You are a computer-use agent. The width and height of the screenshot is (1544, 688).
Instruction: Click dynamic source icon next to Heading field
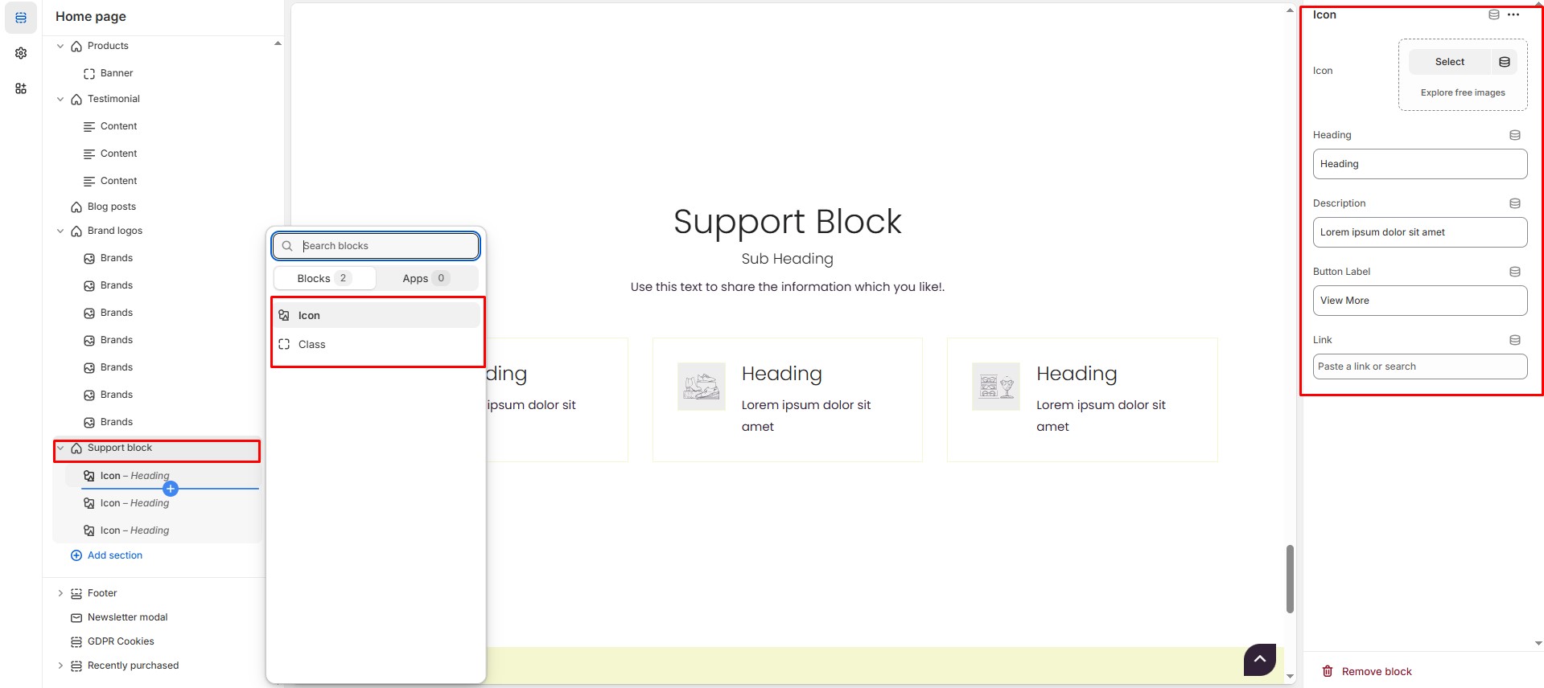click(1515, 135)
